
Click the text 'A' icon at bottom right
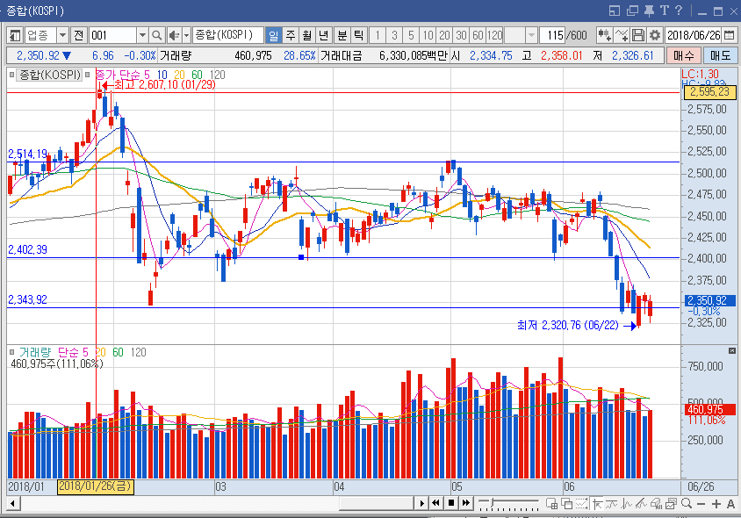click(x=730, y=503)
